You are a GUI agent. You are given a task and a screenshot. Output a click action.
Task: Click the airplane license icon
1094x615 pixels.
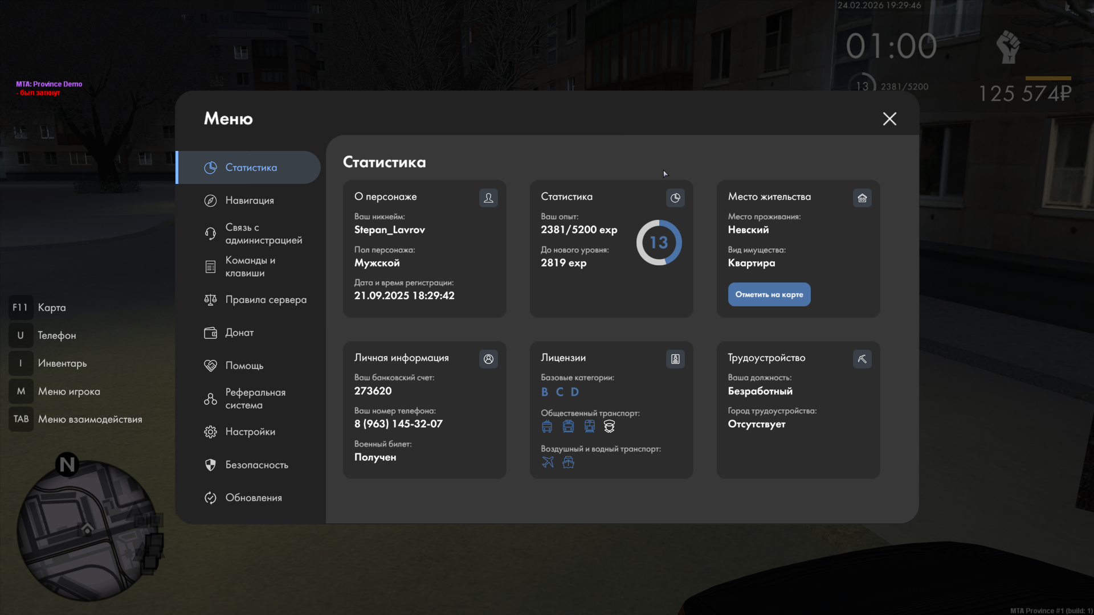click(548, 462)
